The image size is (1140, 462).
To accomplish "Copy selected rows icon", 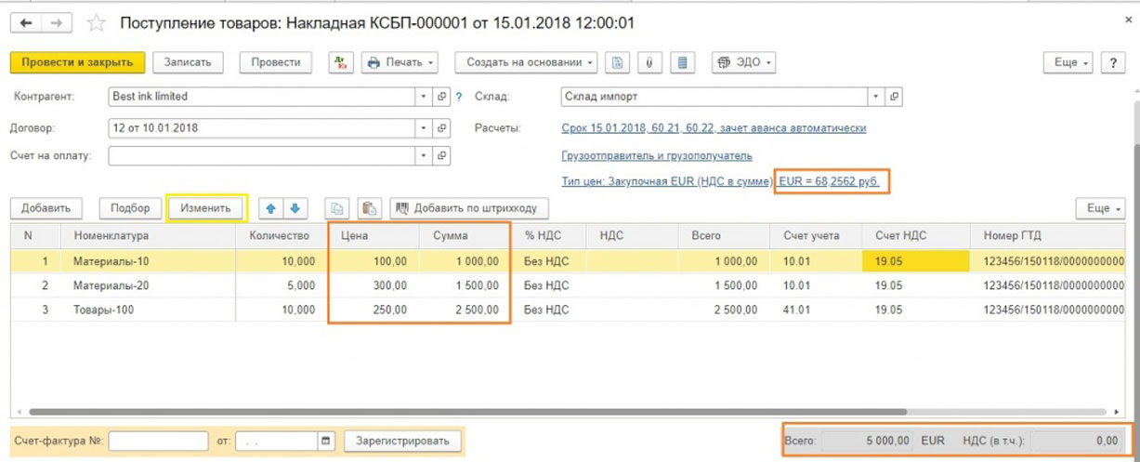I will [x=336, y=208].
